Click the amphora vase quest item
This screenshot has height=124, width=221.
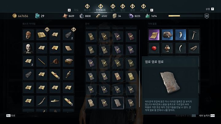click(68, 75)
